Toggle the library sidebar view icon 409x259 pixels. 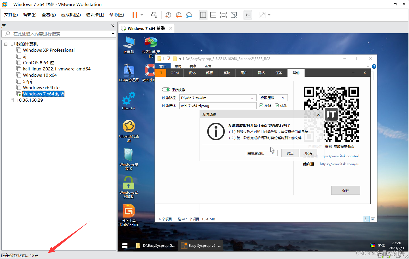click(x=203, y=15)
